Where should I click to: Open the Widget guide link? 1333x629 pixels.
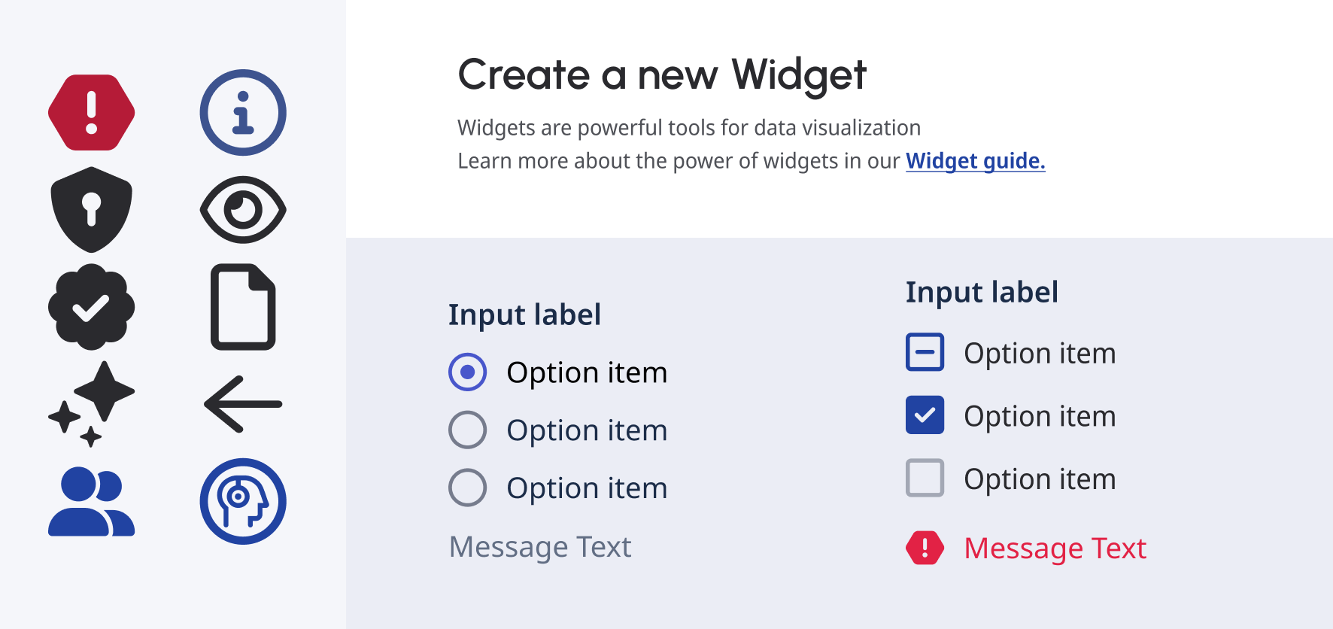pyautogui.click(x=975, y=161)
